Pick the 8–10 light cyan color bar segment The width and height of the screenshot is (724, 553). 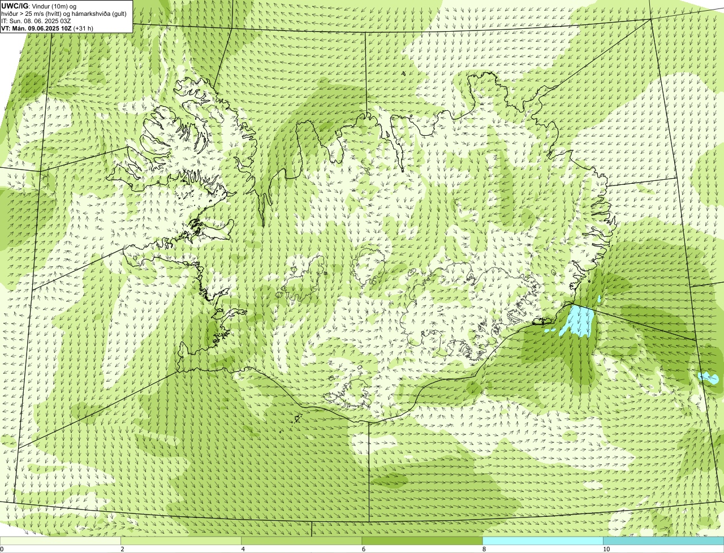(542, 541)
